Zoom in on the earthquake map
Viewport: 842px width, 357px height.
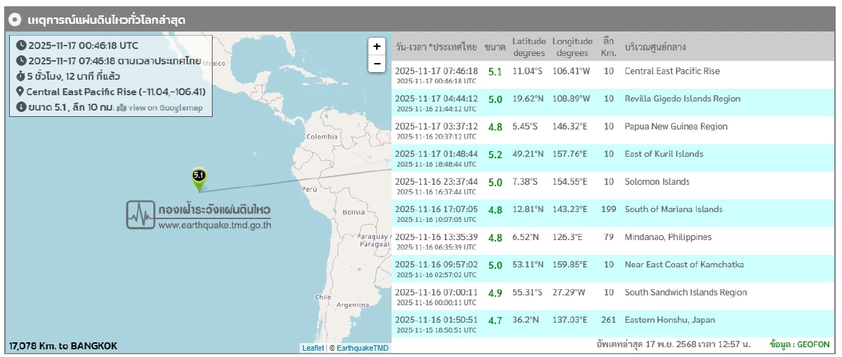(377, 46)
